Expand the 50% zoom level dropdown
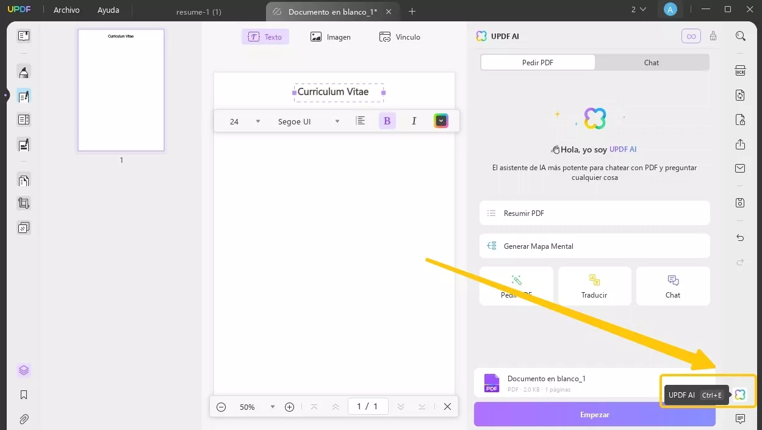Image resolution: width=762 pixels, height=430 pixels. (273, 407)
